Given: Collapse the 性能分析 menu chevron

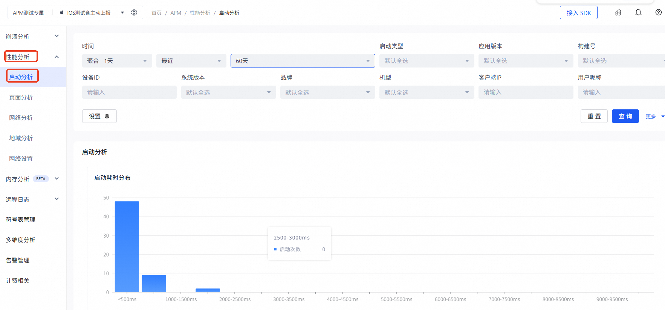Looking at the screenshot, I should tap(57, 57).
